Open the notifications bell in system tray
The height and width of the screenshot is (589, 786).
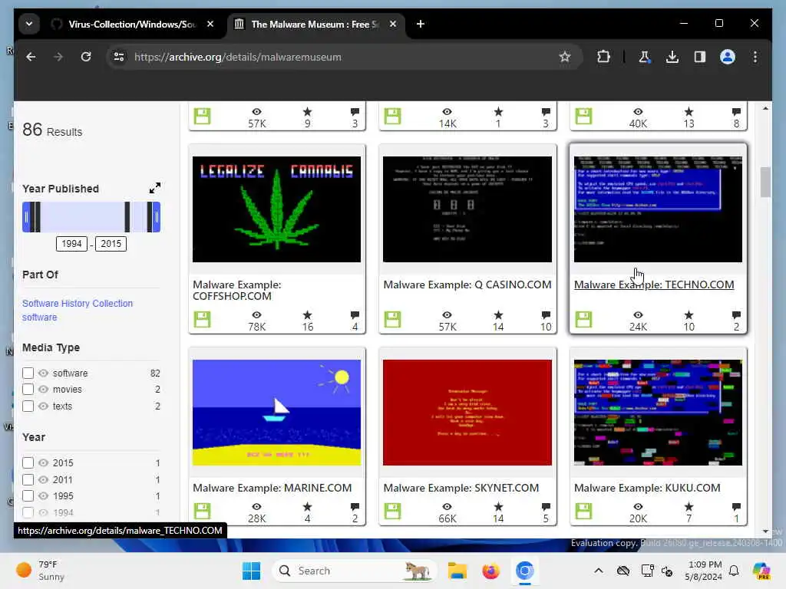click(x=734, y=571)
